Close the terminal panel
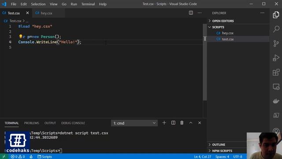The width and height of the screenshot is (282, 159). tap(200, 123)
